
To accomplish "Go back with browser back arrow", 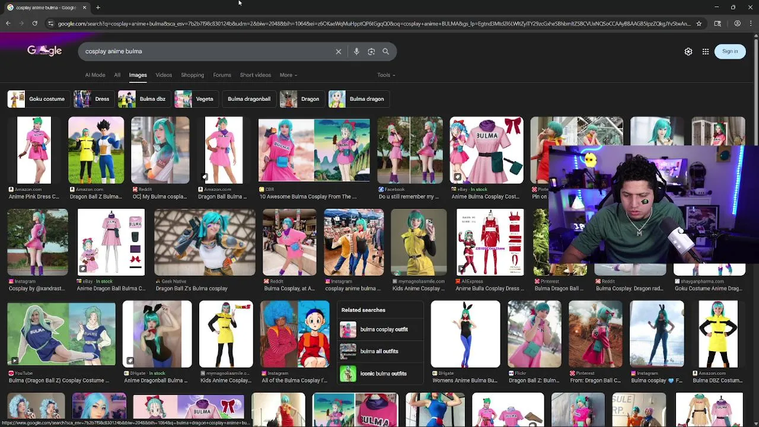I will [x=8, y=24].
